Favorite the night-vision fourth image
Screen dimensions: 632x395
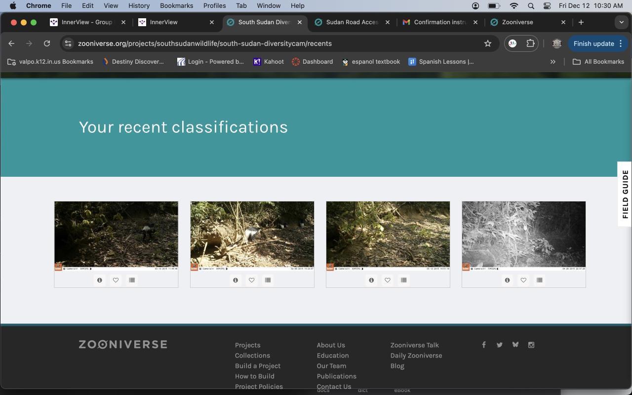tap(523, 280)
